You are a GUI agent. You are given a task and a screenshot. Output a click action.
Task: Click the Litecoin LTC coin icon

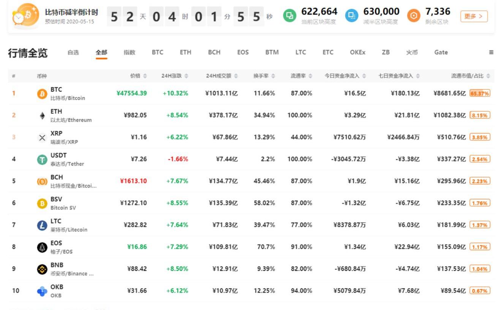(42, 226)
